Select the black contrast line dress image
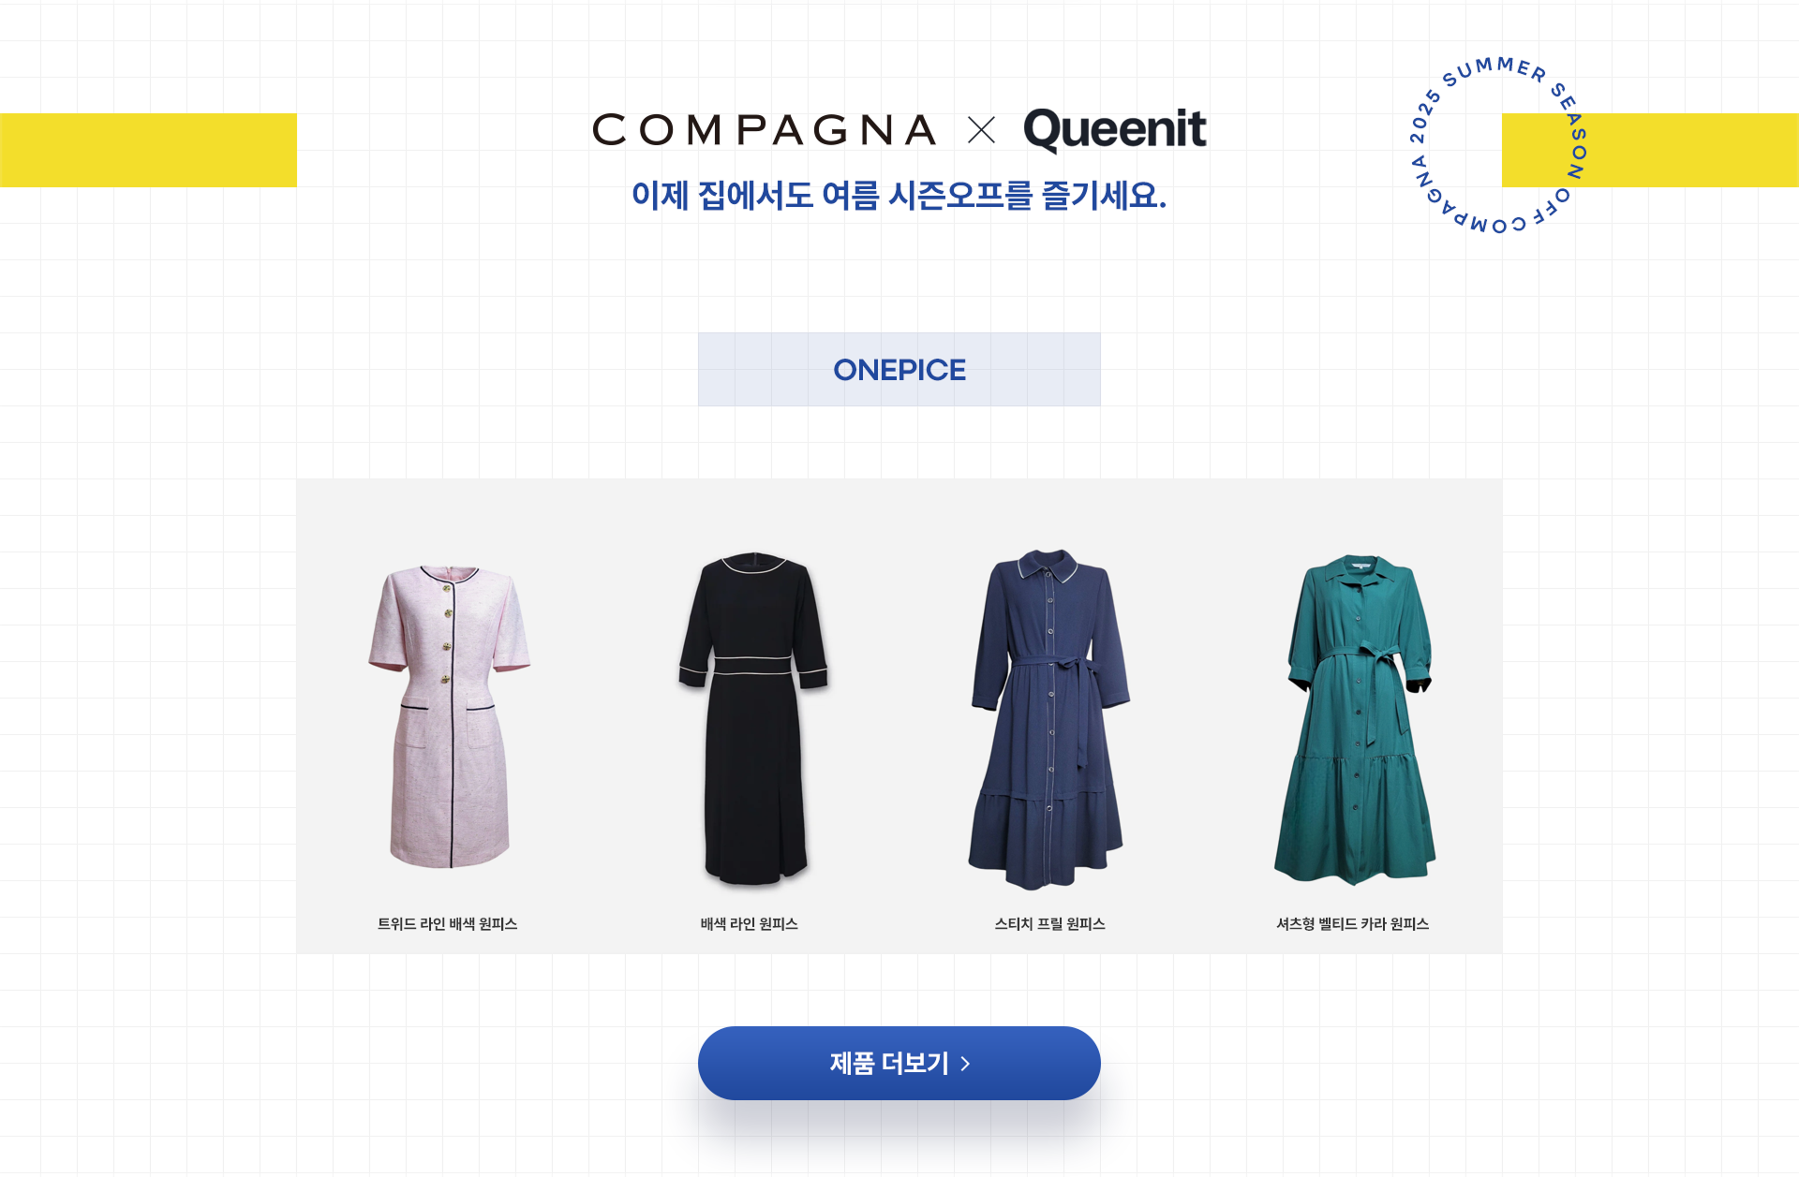The height and width of the screenshot is (1177, 1799). (x=754, y=718)
